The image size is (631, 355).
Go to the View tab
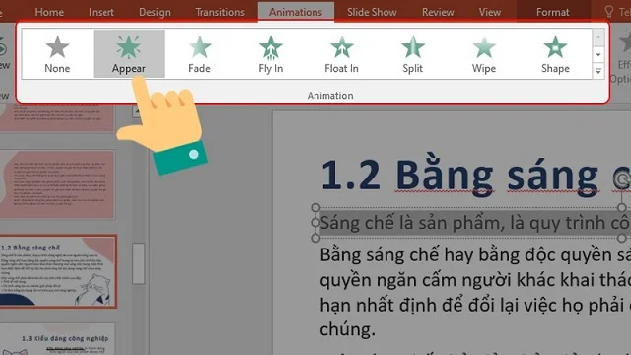[490, 12]
